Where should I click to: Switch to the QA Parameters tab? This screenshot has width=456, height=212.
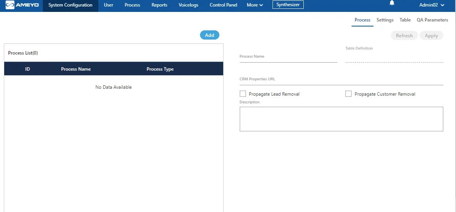(x=432, y=20)
